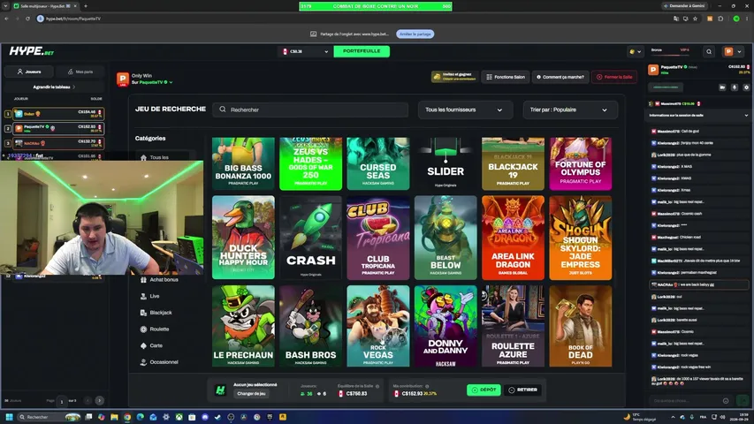Open Windows Start menu

click(x=9, y=417)
